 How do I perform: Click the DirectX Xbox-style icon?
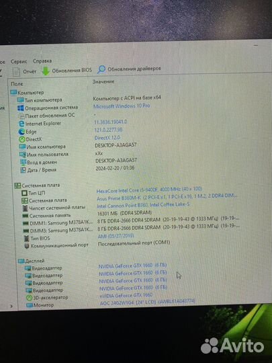pos(22,139)
